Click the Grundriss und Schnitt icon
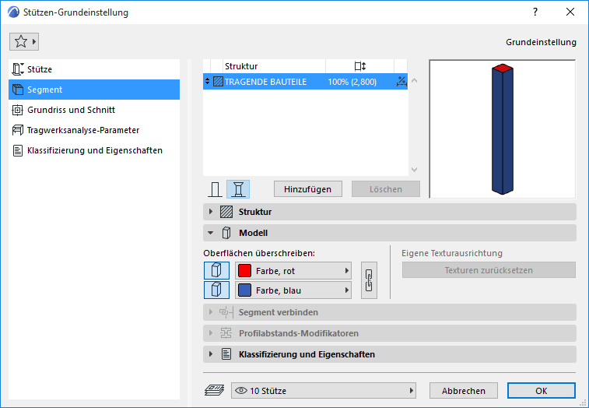 [x=18, y=110]
